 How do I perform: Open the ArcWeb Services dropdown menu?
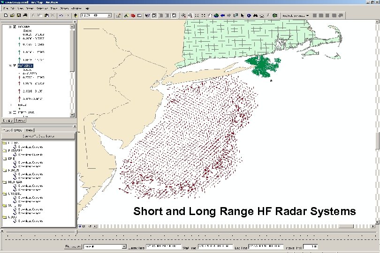(x=296, y=15)
